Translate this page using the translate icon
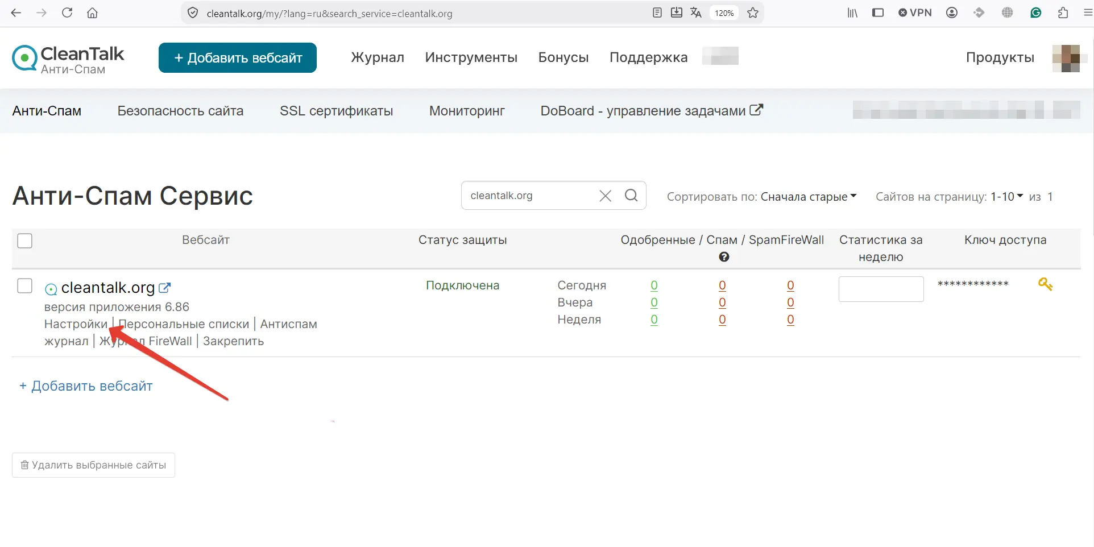The image size is (1094, 547). tap(696, 13)
